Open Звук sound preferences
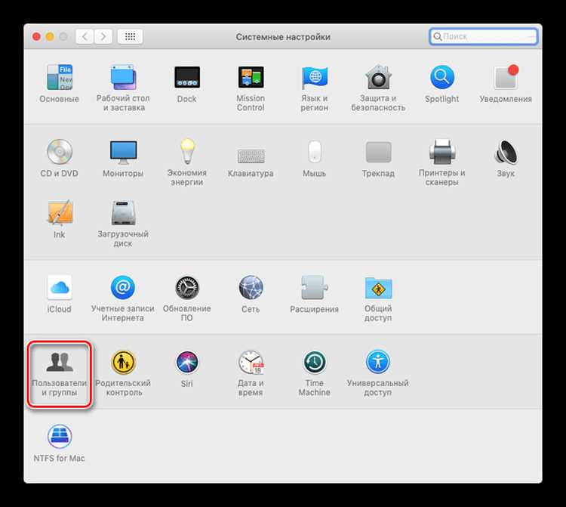Viewport: 566px width, 507px height. 506,159
